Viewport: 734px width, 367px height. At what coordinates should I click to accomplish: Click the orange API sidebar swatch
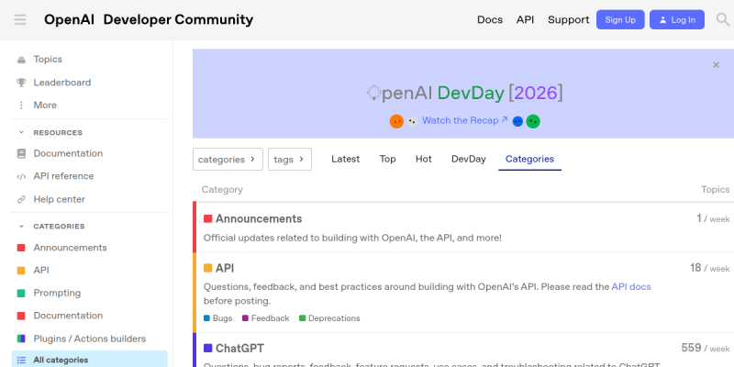pos(21,271)
